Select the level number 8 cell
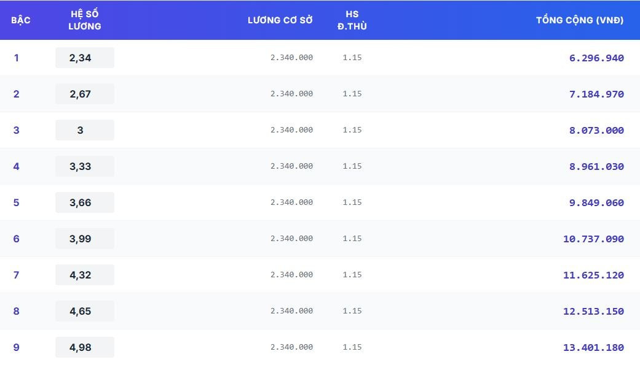Screen dimensions: 640x365 pyautogui.click(x=17, y=311)
